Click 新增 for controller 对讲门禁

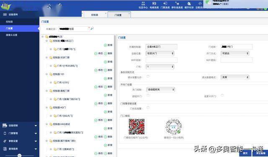click(x=108, y=62)
